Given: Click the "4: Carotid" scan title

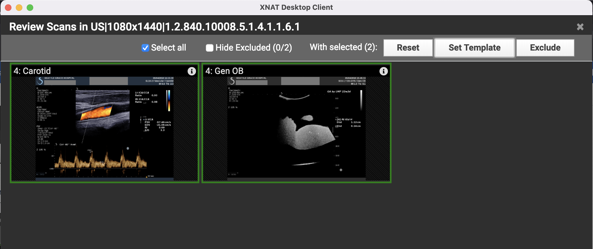Looking at the screenshot, I should [32, 71].
